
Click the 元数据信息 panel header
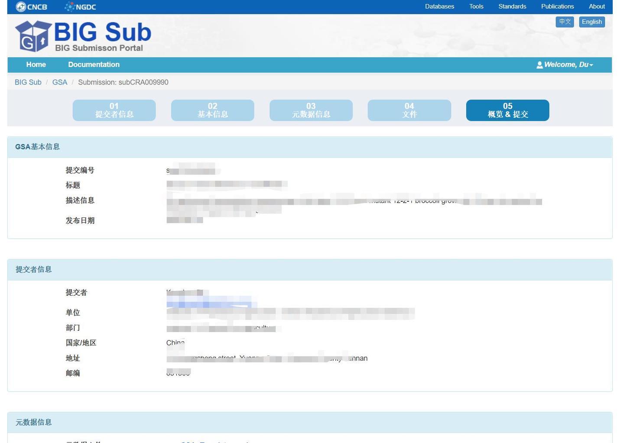click(310, 423)
